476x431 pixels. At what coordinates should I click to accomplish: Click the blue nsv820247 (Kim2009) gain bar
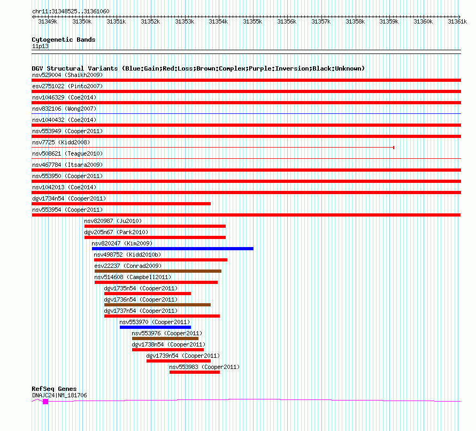coord(173,249)
